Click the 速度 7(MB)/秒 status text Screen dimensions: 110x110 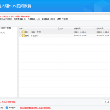[63, 19]
